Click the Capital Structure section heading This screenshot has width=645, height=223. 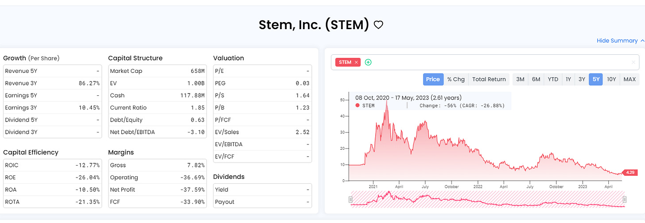[135, 58]
